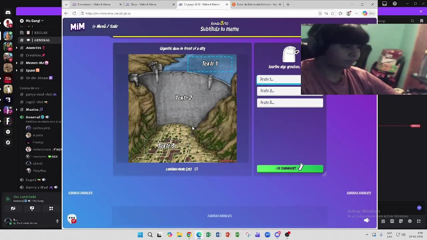Screen dimensions: 427x240
Task: Reload the page in browser
Action: (74, 13)
